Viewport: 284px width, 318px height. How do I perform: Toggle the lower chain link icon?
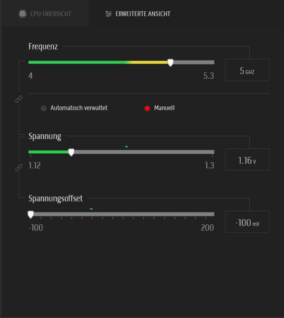(19, 168)
